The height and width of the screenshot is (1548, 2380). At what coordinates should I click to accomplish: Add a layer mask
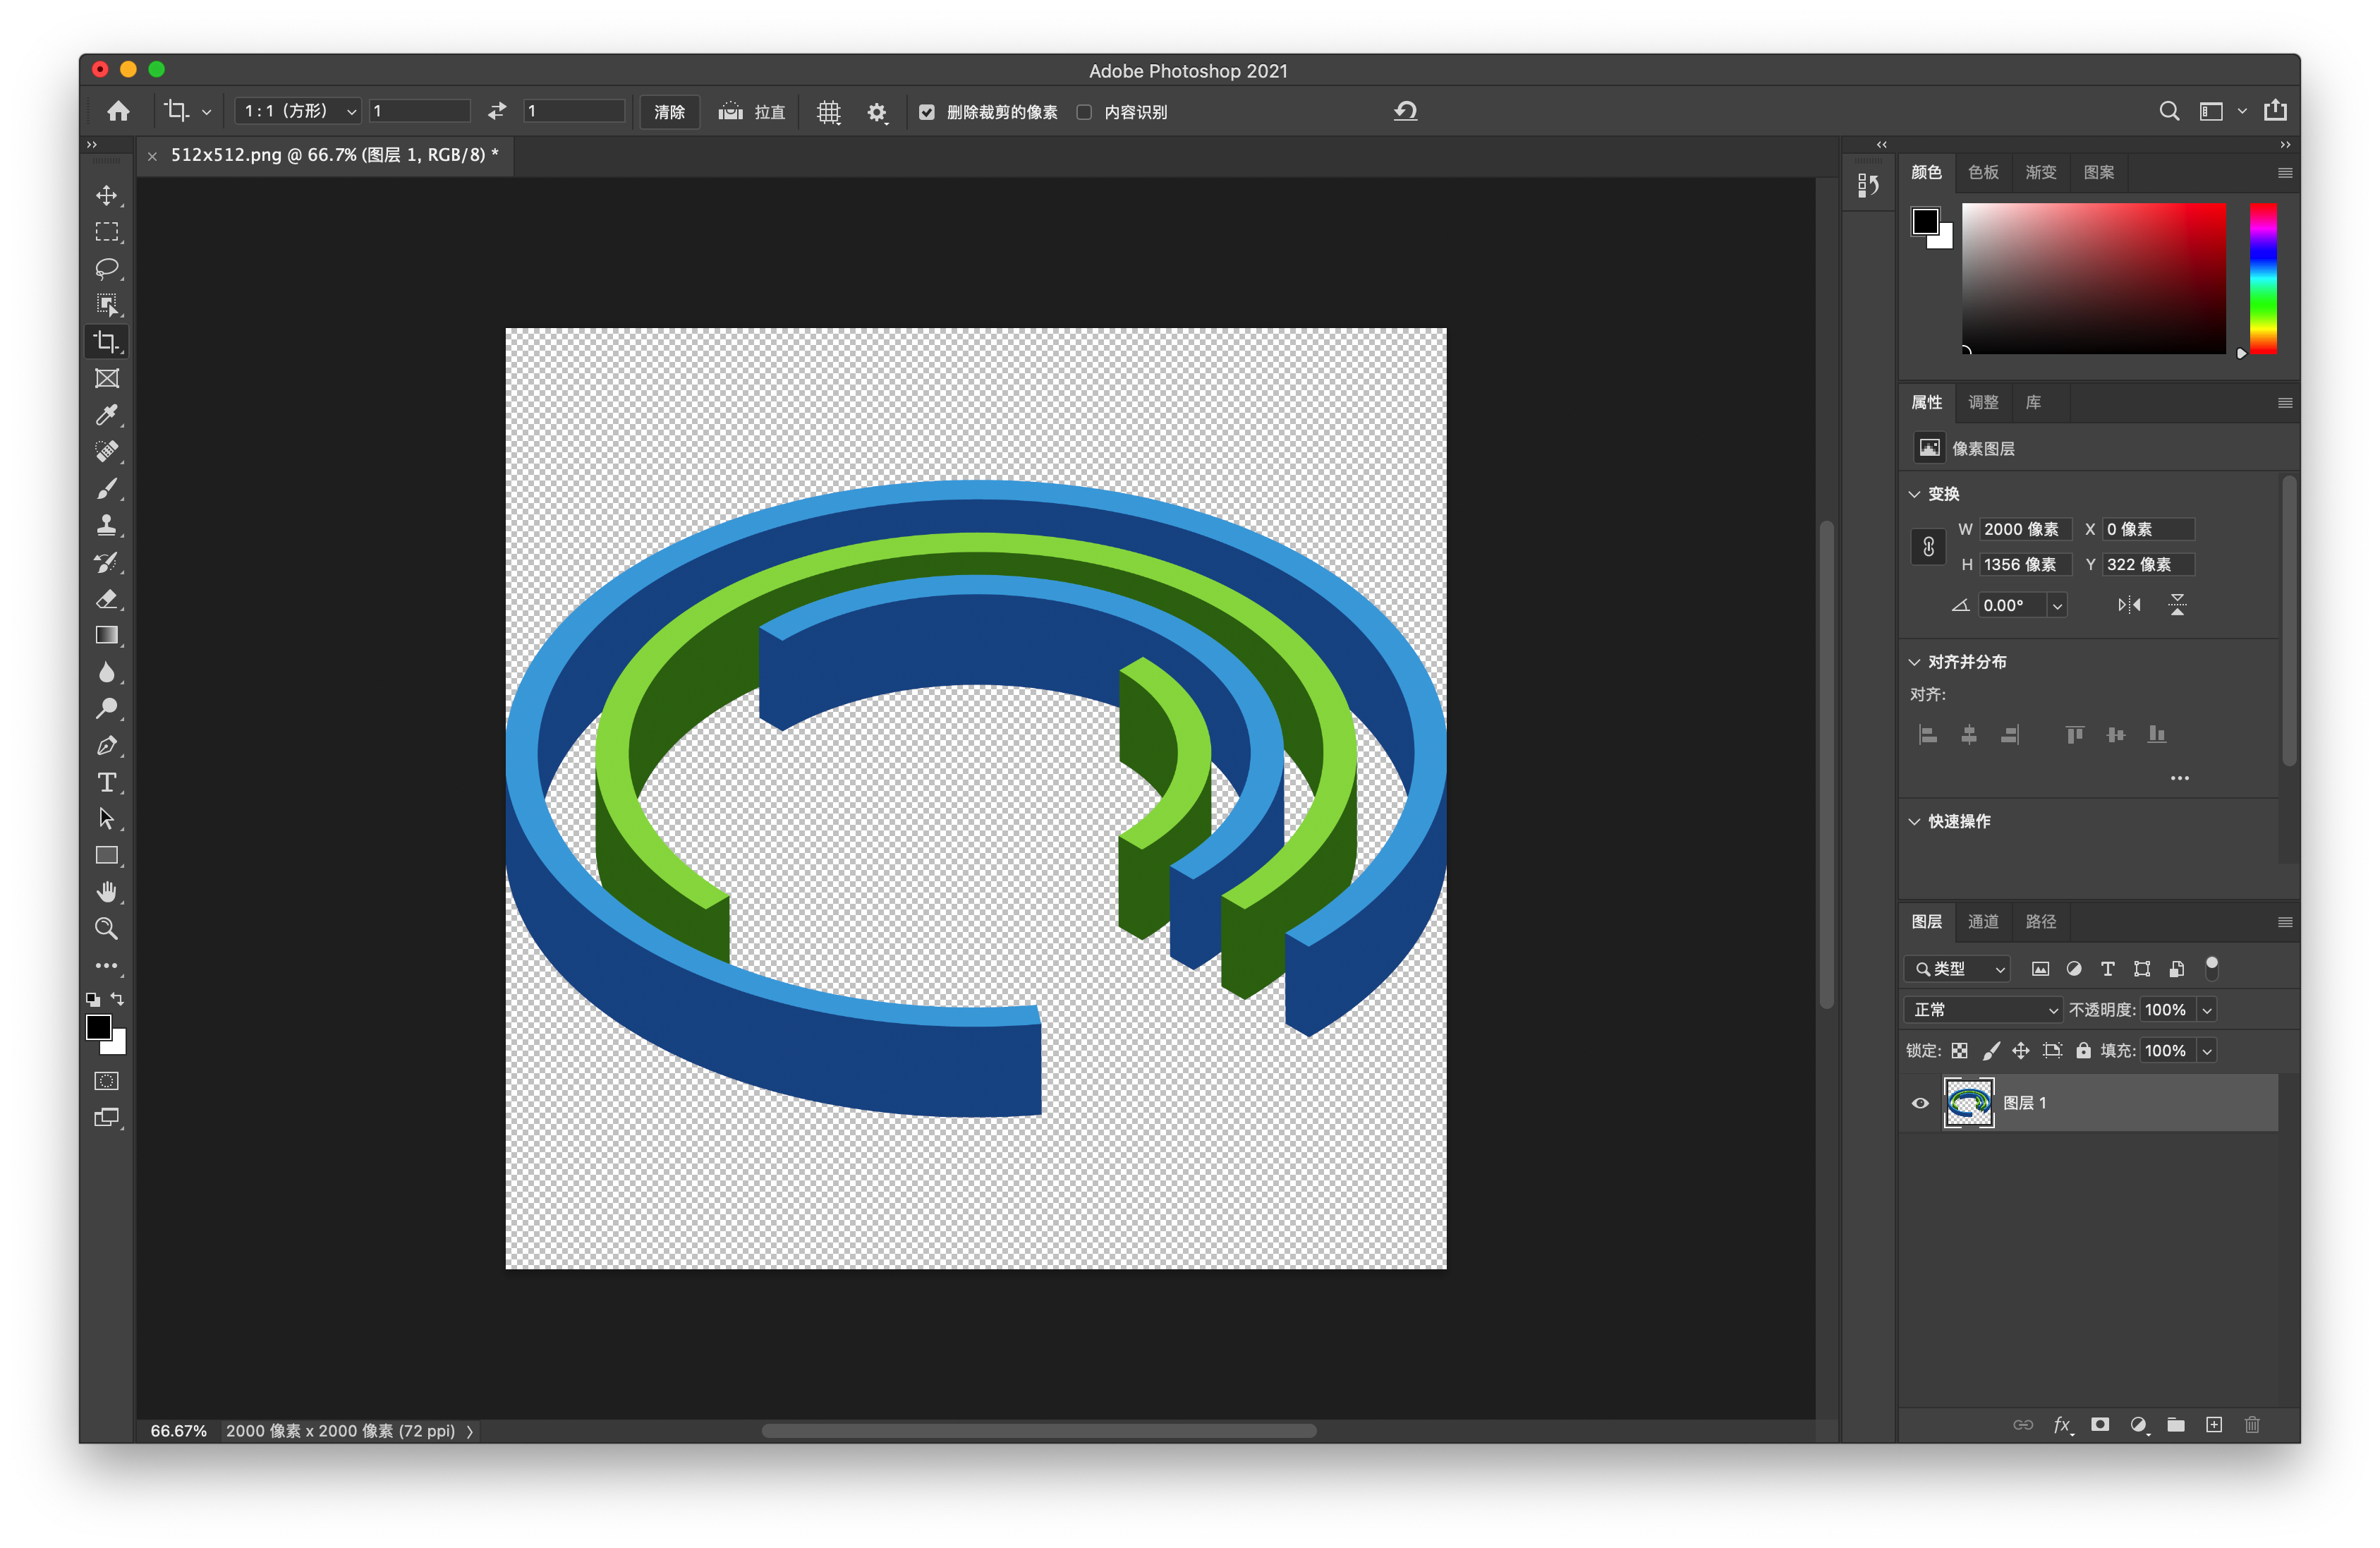click(2100, 1424)
